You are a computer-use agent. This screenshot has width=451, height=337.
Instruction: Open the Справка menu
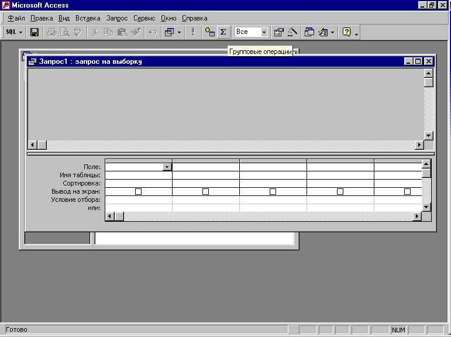point(194,18)
